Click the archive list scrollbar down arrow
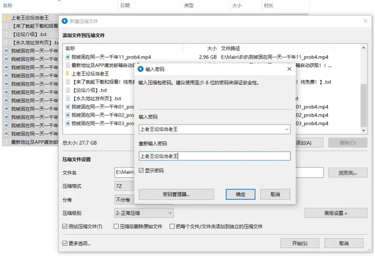 364,130
